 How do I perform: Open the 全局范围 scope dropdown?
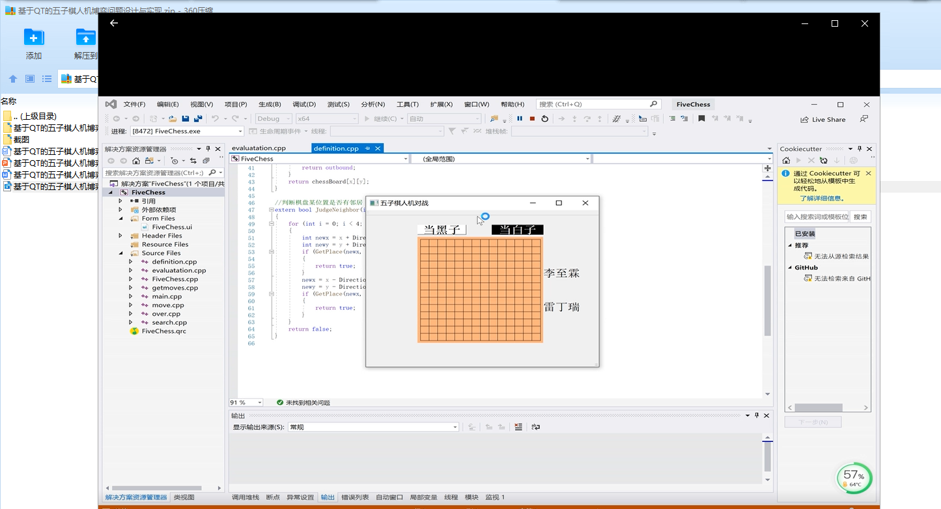[501, 159]
